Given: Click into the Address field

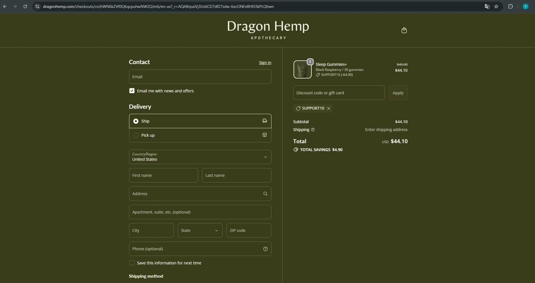Looking at the screenshot, I should pos(200,194).
